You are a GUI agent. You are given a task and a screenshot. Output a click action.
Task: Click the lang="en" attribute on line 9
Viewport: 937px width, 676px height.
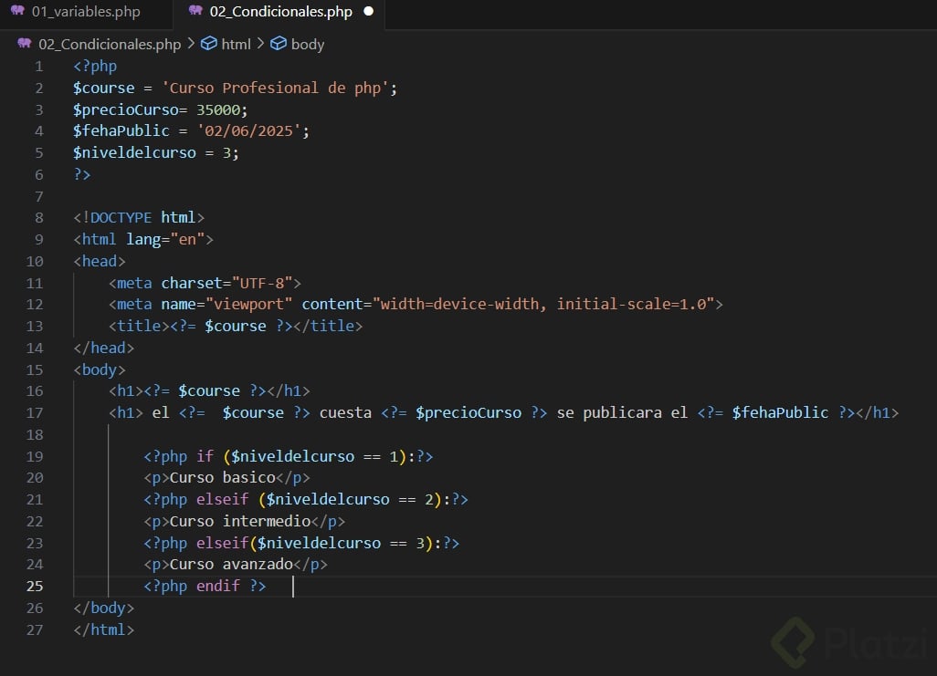coord(165,239)
